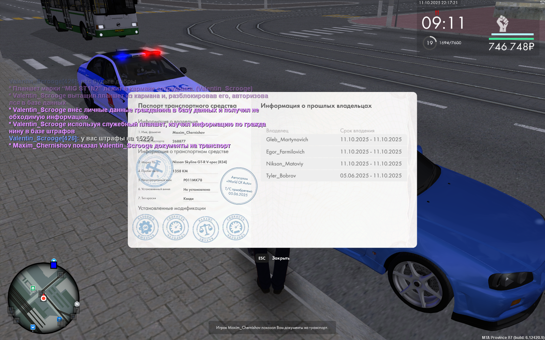Click the ESC key hint button

[262, 258]
